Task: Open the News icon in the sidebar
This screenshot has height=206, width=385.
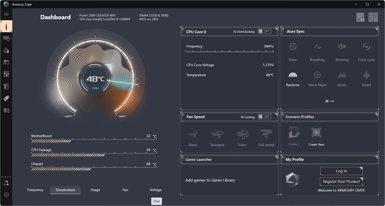Action: coord(6,110)
